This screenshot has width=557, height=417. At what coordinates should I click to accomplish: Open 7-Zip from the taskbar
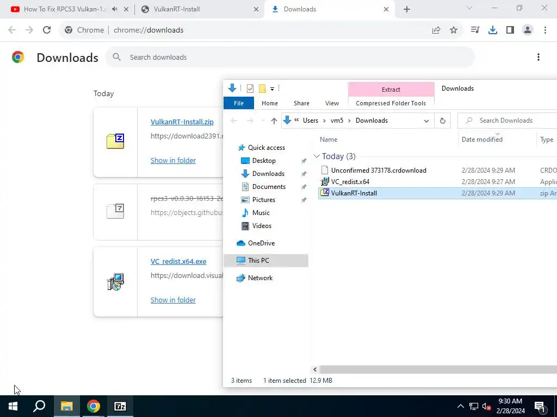click(x=120, y=406)
